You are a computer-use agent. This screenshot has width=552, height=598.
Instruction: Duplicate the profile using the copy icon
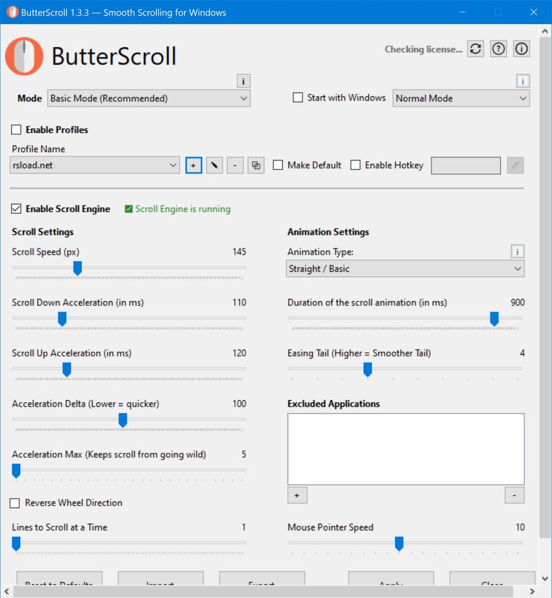256,165
